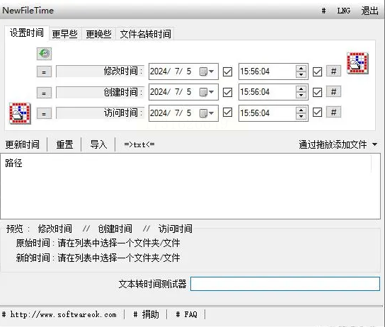Viewport: 385px width, 327px height.
Task: Click the 更新时间 button
Action: pos(23,144)
